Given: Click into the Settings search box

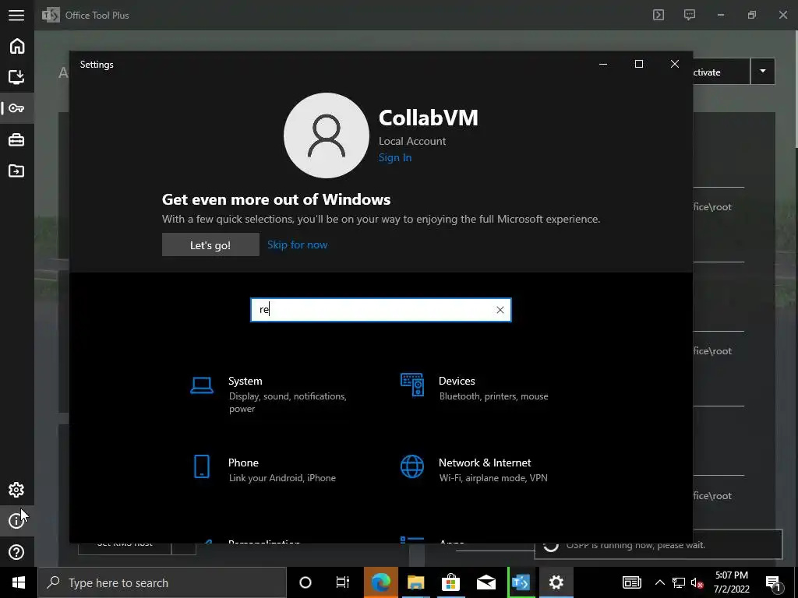Looking at the screenshot, I should (x=380, y=310).
